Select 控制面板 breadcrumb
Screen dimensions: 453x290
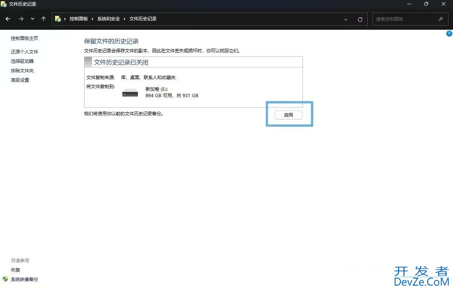pos(79,19)
